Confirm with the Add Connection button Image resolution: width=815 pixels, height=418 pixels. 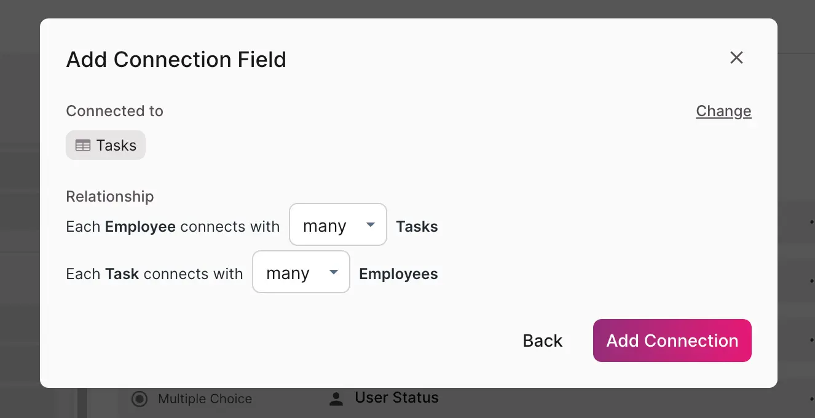click(x=672, y=341)
